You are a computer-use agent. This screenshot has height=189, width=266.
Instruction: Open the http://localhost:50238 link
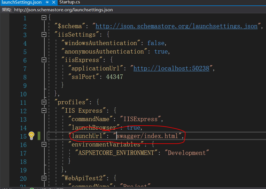coord(171,68)
